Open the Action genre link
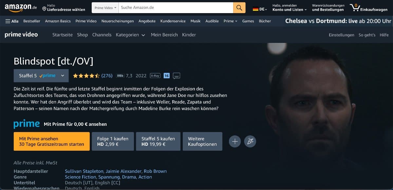 point(145,177)
